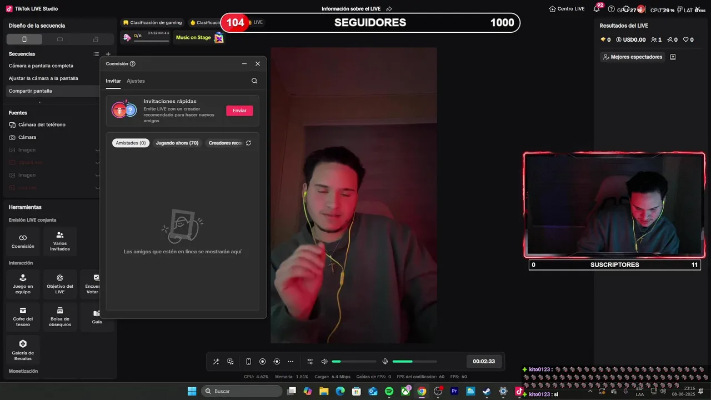
Task: Open the 0/6 mission progress chip
Action: pos(146,37)
